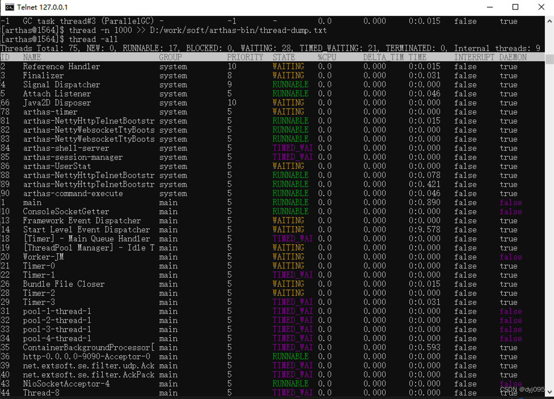The image size is (554, 399).
Task: Click the purple 'false' daemon value of Worker-JM
Action: click(x=510, y=257)
